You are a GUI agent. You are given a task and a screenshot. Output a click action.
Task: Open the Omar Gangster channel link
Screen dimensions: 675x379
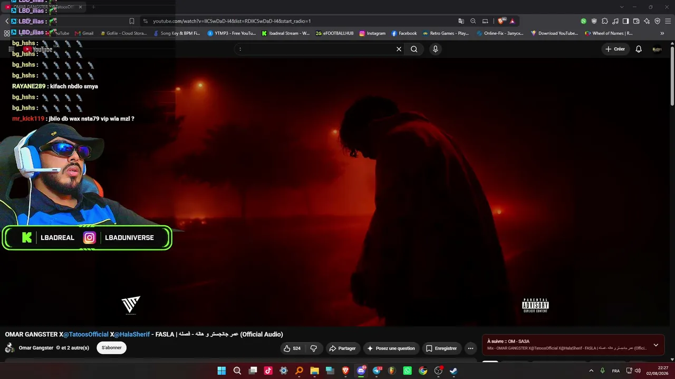click(x=36, y=348)
